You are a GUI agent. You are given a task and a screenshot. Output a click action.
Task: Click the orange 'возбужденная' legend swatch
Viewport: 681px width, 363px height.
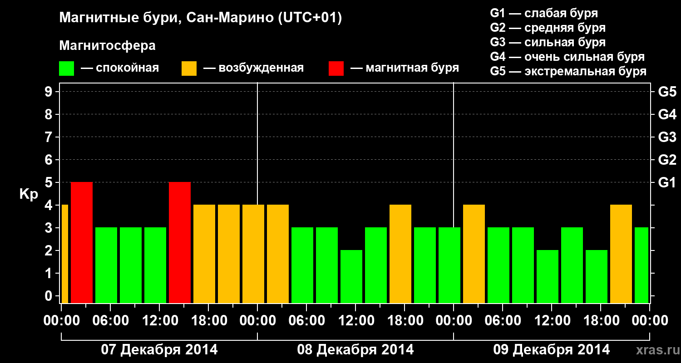click(189, 69)
